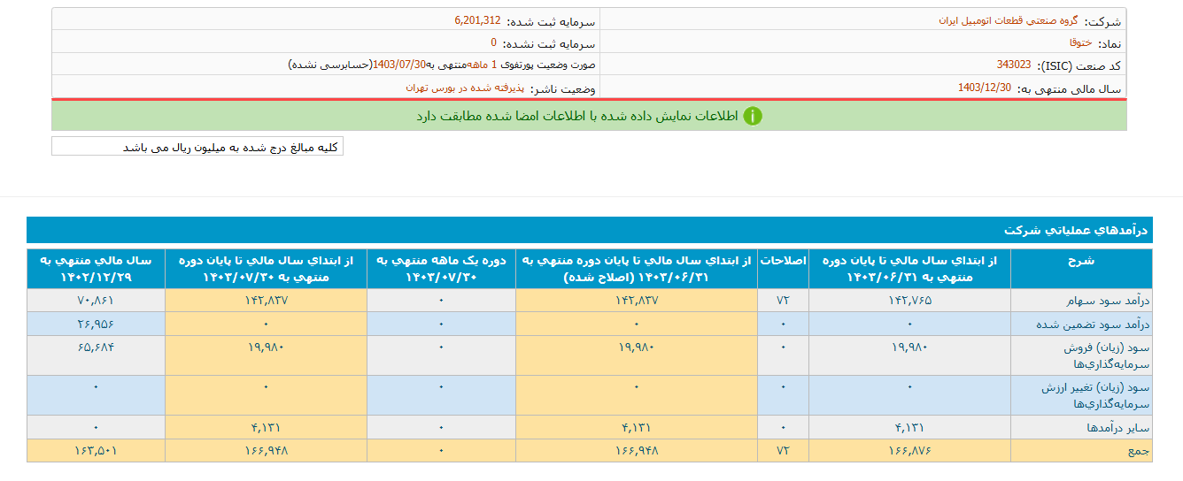1183x481 pixels.
Task: Click ۴,۱۳۱ in the '(اصلاح شده)' column
Action: pos(636,427)
